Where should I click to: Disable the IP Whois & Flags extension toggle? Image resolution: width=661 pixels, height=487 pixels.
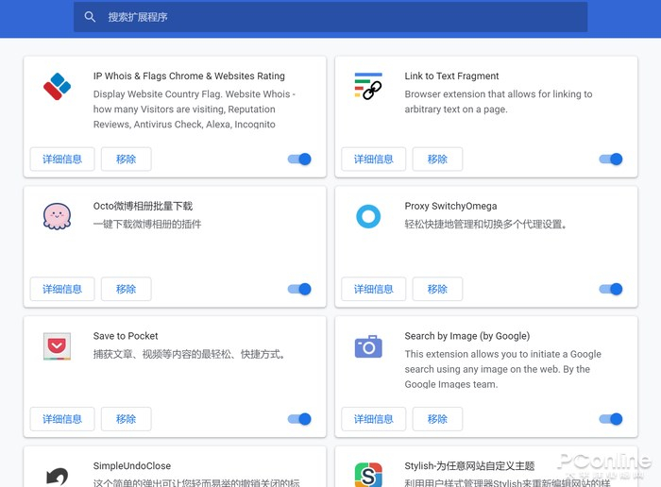pos(299,159)
